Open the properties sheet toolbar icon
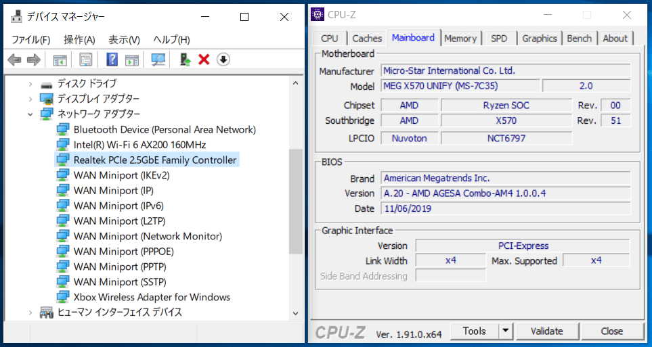This screenshot has width=652, height=347. [86, 60]
